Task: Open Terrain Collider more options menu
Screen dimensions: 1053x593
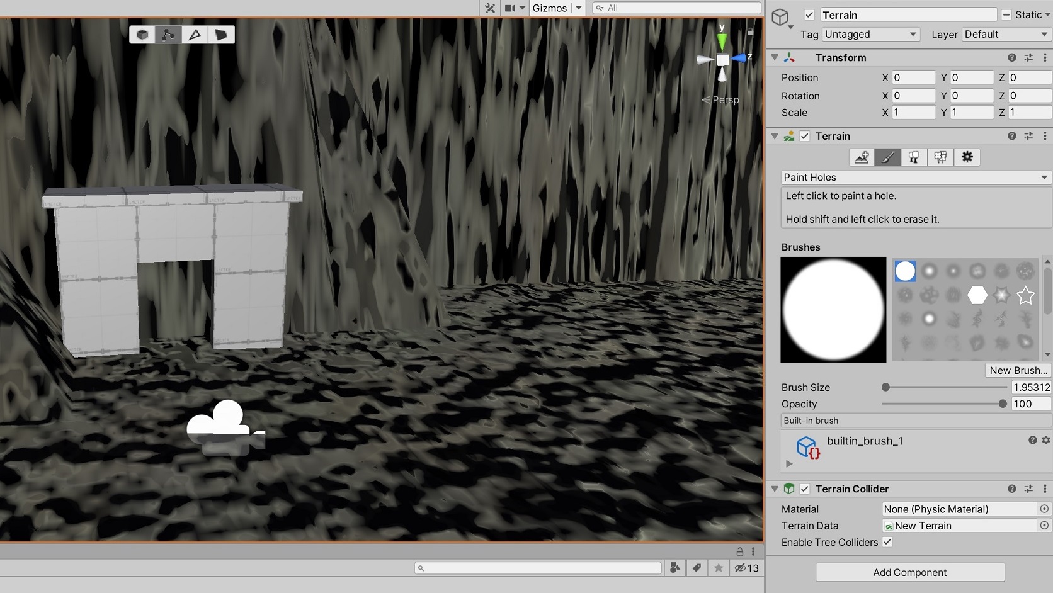Action: click(x=1045, y=489)
